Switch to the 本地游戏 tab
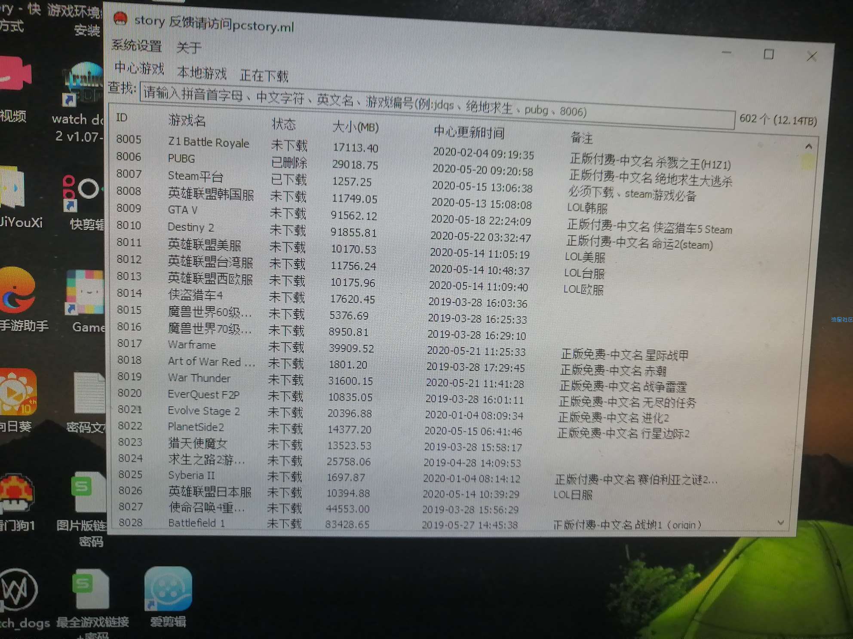 click(202, 73)
